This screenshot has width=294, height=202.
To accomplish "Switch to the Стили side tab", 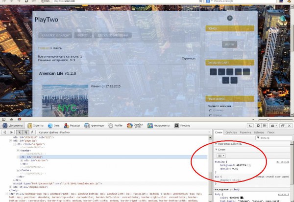I will pyautogui.click(x=219, y=133).
